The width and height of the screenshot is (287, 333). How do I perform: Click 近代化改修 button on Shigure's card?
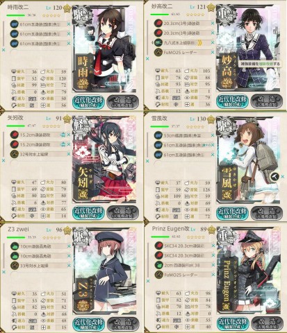tap(89, 102)
